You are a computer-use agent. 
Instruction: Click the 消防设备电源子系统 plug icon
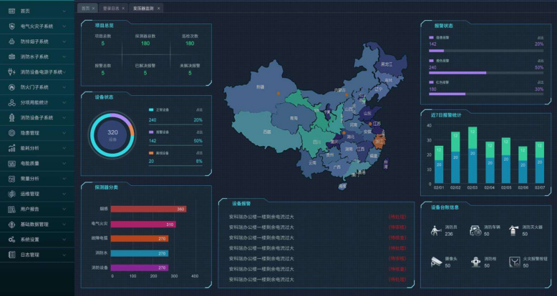tap(12, 72)
